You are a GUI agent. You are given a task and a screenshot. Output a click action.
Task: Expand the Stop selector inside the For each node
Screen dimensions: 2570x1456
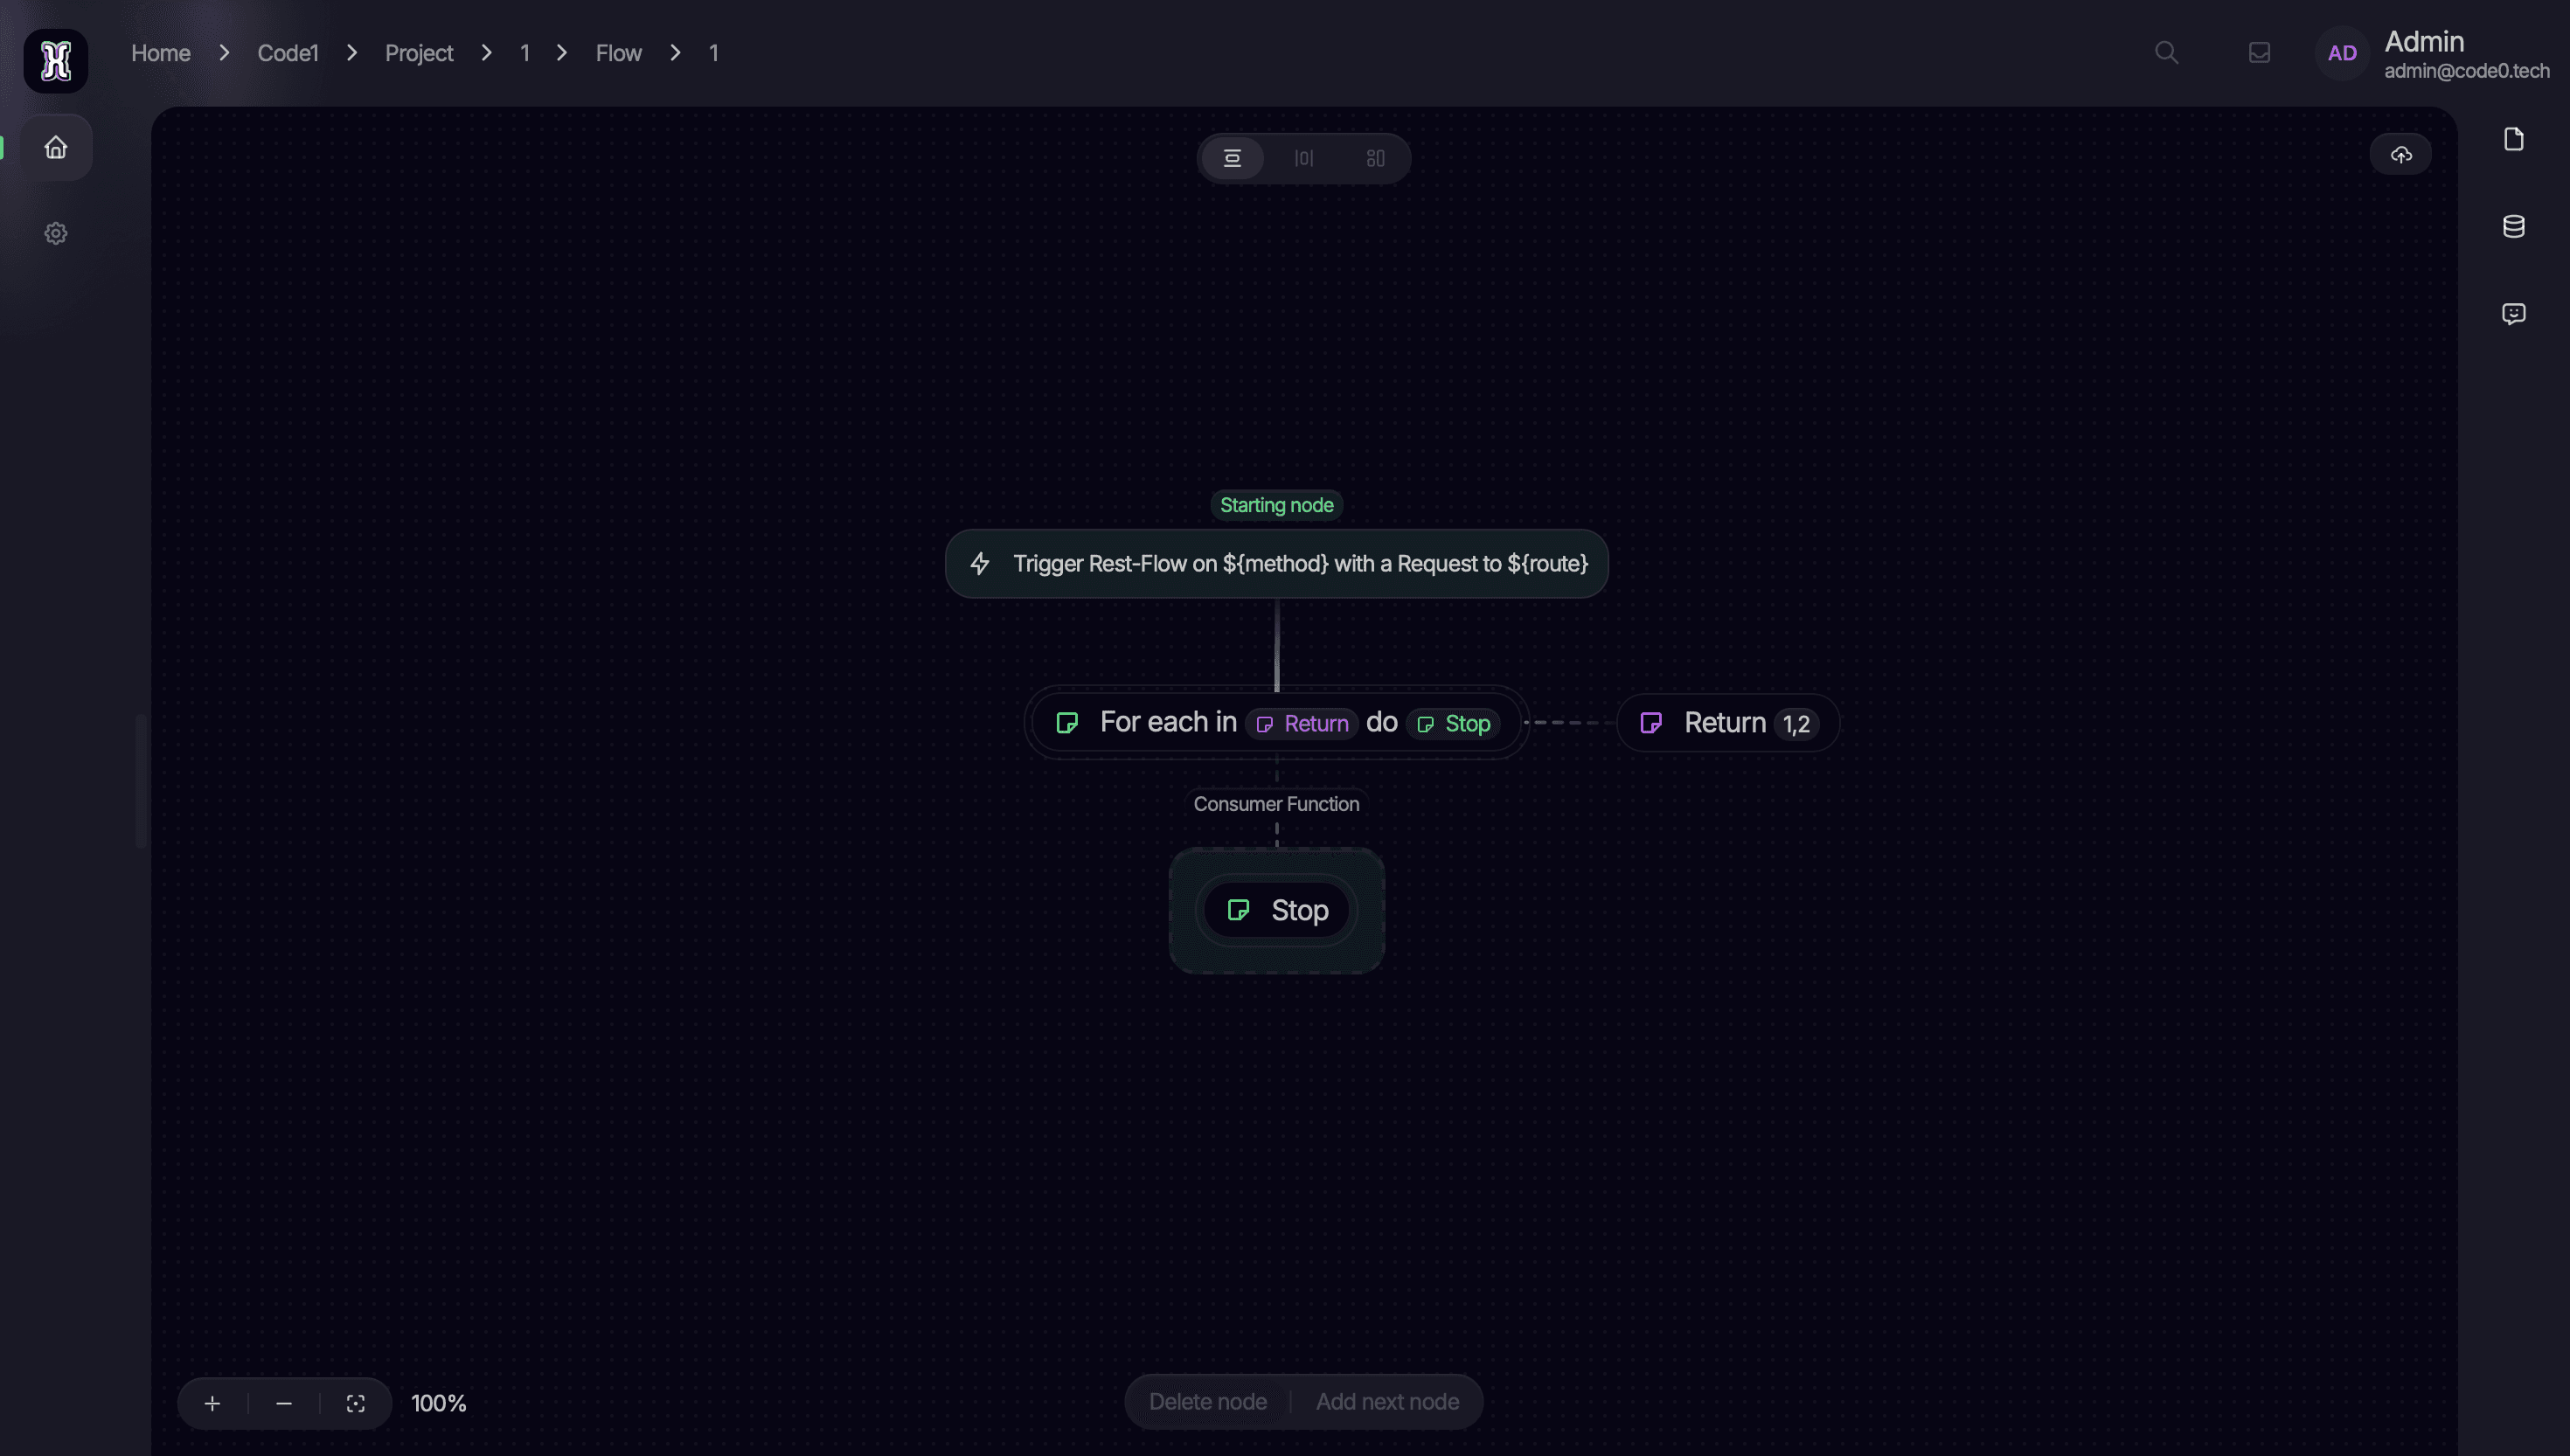(1453, 723)
